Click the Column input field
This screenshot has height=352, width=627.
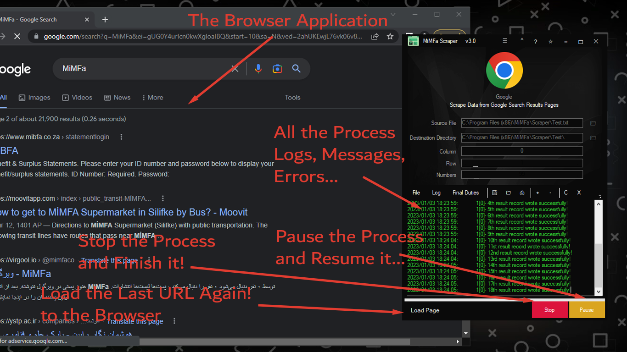(522, 151)
